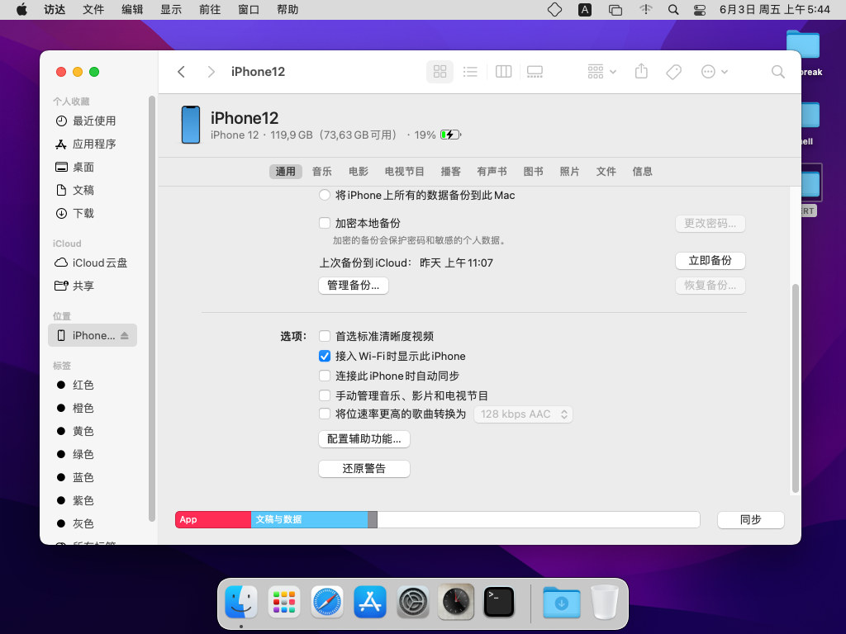Open iCloud云盘 in the sidebar
846x634 pixels.
tap(93, 263)
